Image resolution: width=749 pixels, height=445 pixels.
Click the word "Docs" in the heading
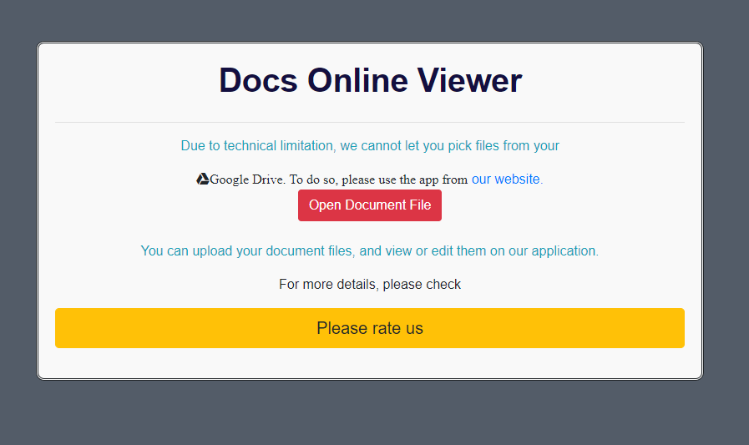[x=258, y=81]
